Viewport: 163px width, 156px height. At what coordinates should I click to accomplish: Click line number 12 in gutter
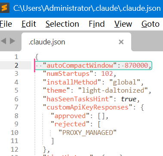[15, 150]
